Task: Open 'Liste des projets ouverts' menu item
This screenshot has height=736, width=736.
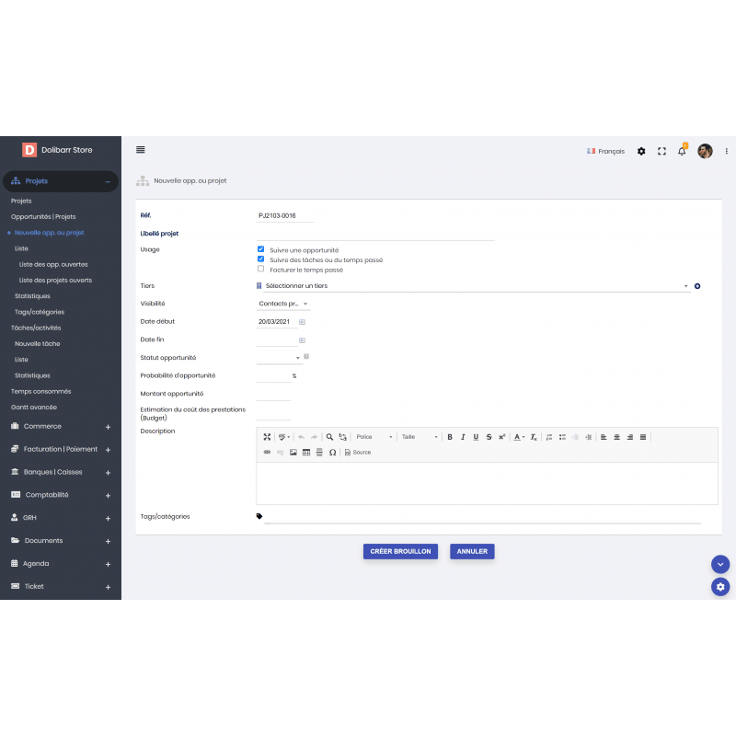Action: [x=55, y=280]
